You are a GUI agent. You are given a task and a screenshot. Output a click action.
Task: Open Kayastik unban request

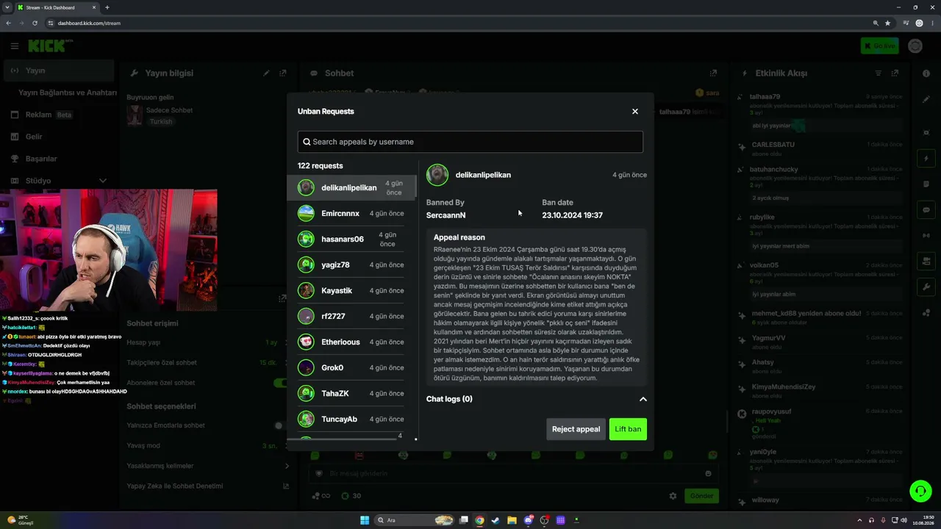(351, 290)
